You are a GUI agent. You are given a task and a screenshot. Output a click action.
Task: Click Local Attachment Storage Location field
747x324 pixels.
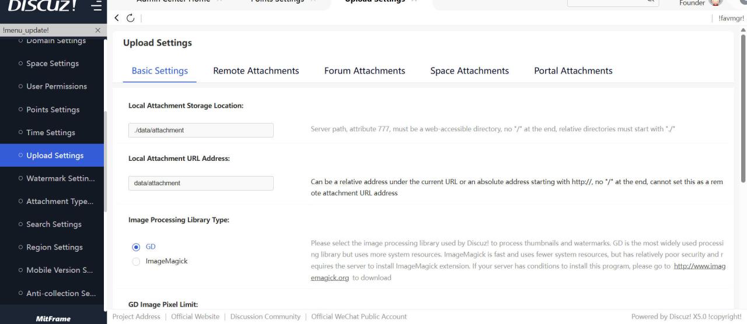click(201, 130)
